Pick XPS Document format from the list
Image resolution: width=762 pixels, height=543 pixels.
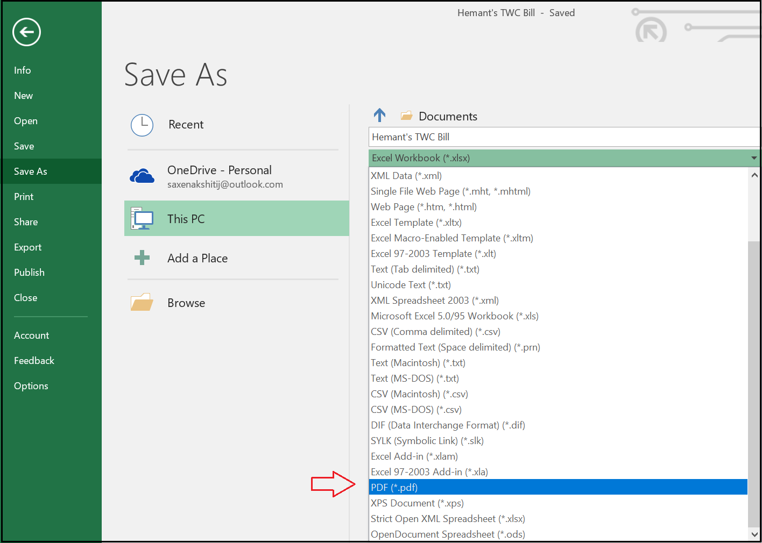pyautogui.click(x=417, y=503)
